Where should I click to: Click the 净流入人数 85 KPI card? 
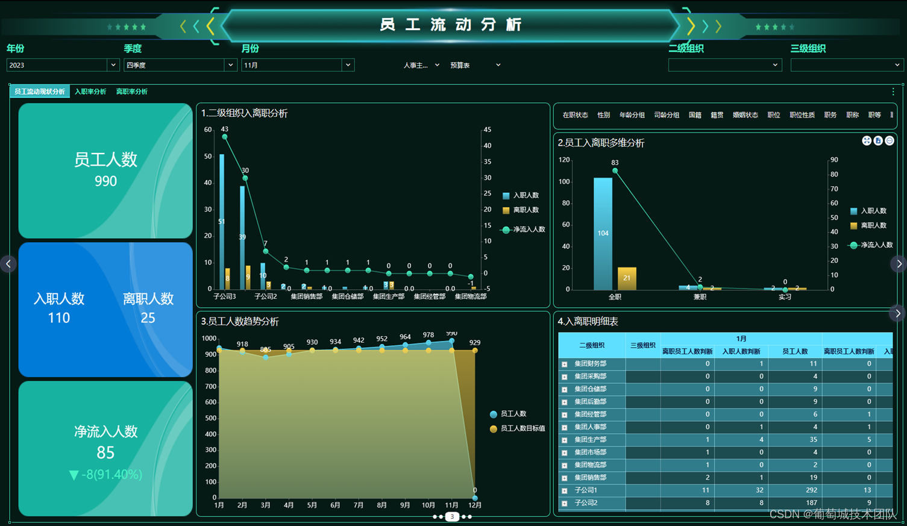105,448
